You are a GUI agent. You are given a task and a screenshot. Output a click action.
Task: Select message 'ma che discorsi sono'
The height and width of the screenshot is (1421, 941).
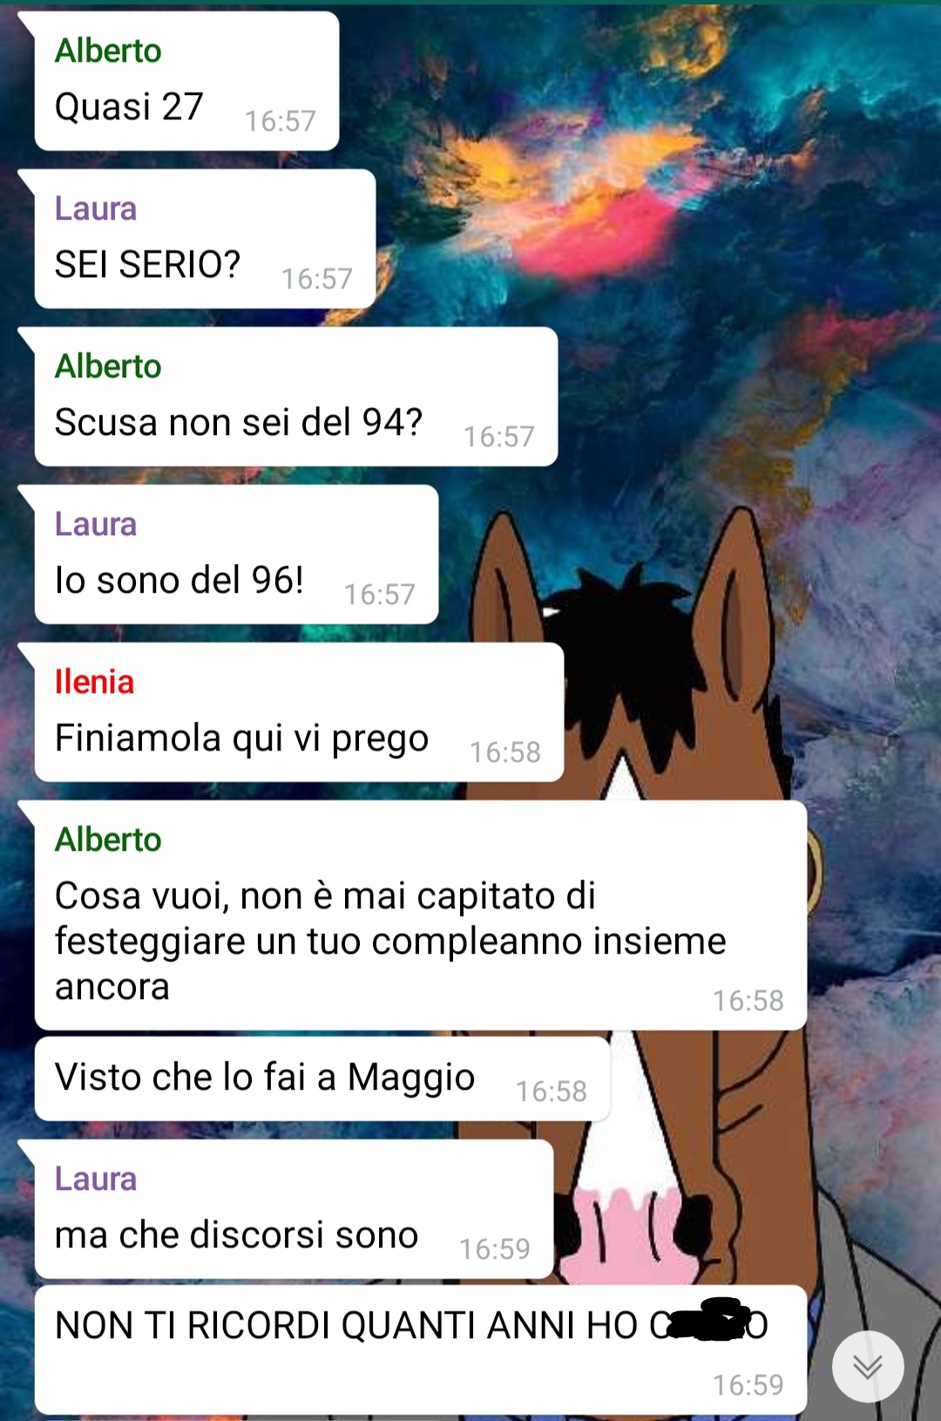click(x=293, y=1209)
